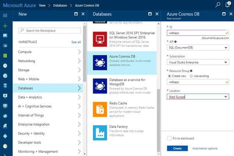Select the Developer tools category
Viewport: 234px width, 156px height.
48,143
